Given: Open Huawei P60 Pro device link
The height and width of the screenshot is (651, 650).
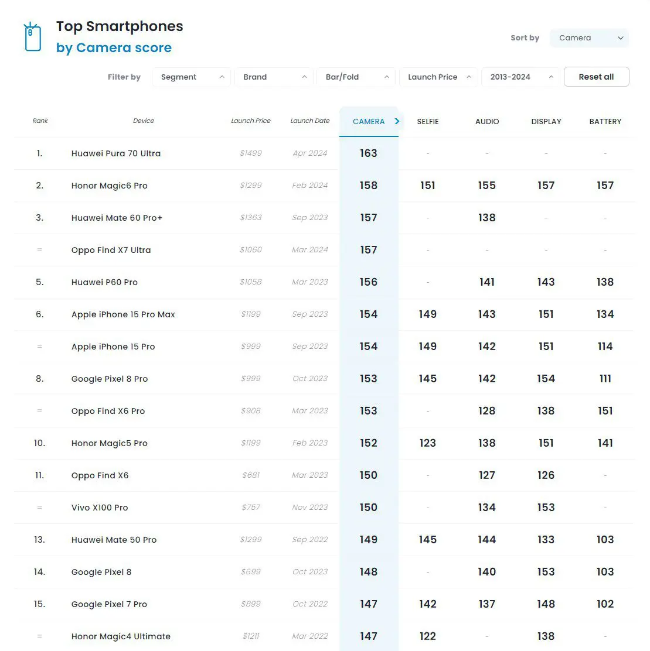Looking at the screenshot, I should click(104, 282).
